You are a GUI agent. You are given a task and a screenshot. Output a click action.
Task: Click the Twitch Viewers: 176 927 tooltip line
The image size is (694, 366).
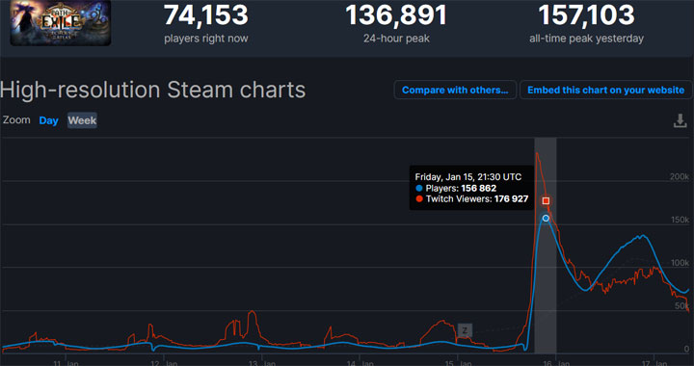(471, 199)
